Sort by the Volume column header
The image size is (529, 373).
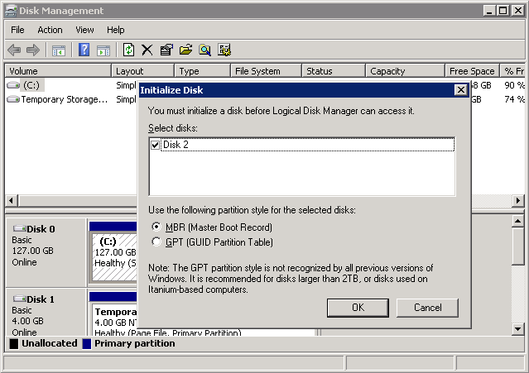tap(56, 71)
